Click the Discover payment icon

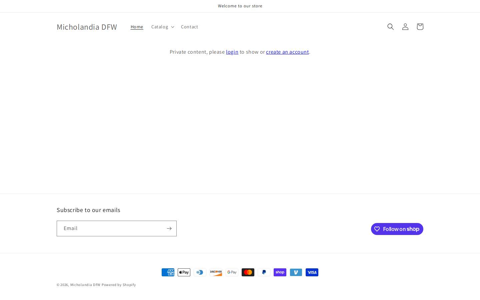click(x=216, y=272)
